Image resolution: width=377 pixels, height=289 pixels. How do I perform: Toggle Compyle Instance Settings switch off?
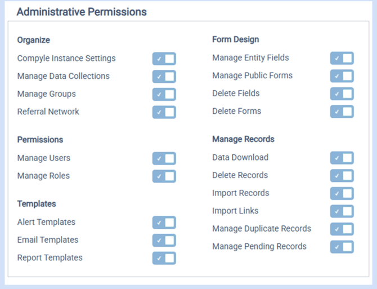point(164,59)
